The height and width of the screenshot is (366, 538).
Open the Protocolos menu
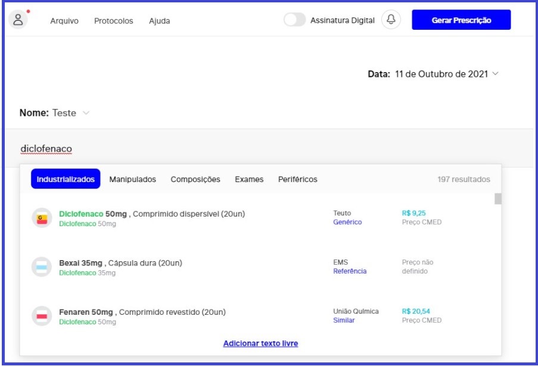113,21
